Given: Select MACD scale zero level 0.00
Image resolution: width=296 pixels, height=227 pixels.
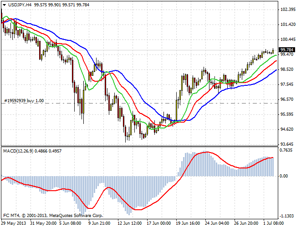Looking at the screenshot, I should (284, 176).
